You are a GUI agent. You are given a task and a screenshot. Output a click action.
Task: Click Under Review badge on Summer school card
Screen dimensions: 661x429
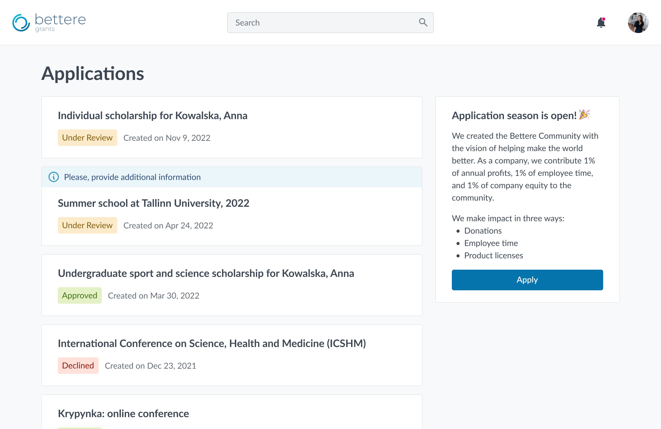point(87,225)
